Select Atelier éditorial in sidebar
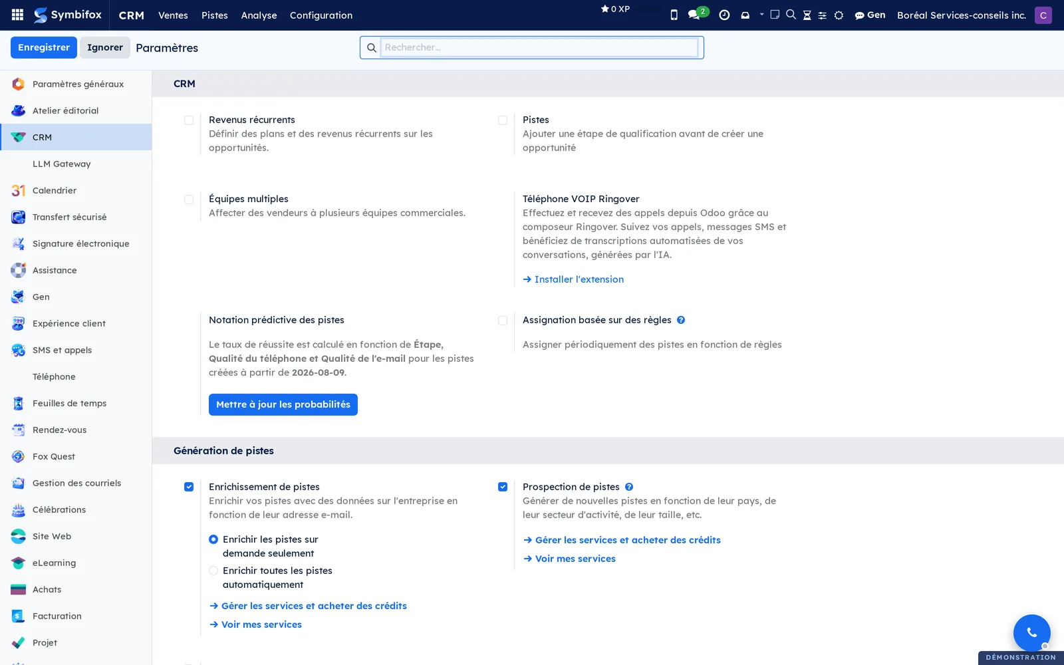 pyautogui.click(x=76, y=110)
